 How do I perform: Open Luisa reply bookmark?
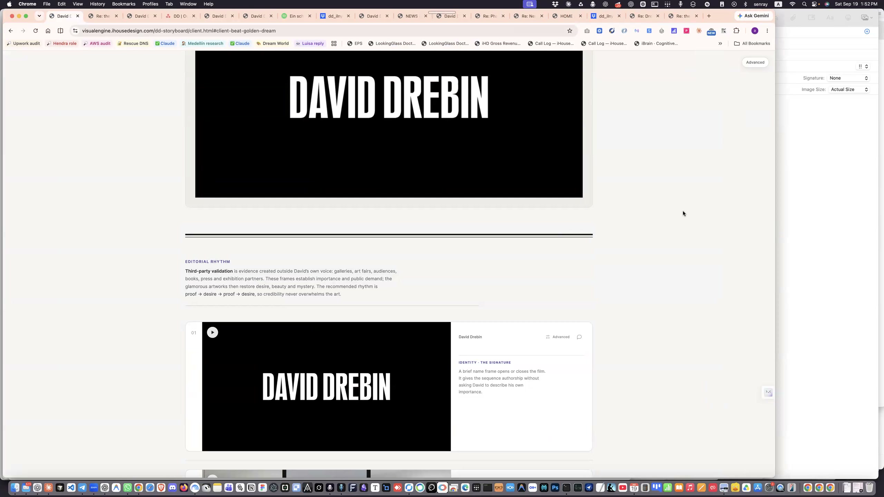coord(310,43)
